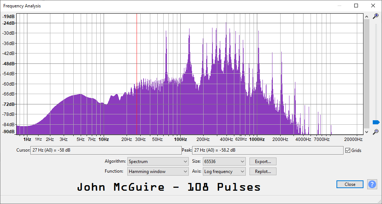Click the 20000Hz axis label

point(353,139)
